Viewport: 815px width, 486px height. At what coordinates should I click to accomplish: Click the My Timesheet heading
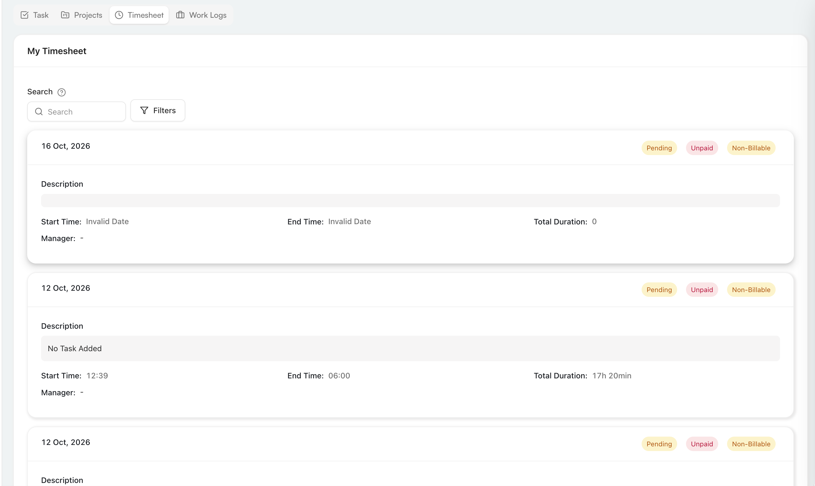tap(57, 51)
